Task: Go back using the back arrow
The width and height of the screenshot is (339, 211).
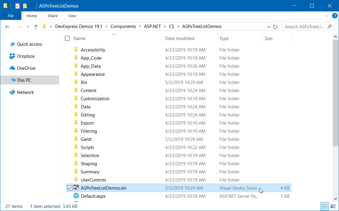Action: click(x=7, y=27)
